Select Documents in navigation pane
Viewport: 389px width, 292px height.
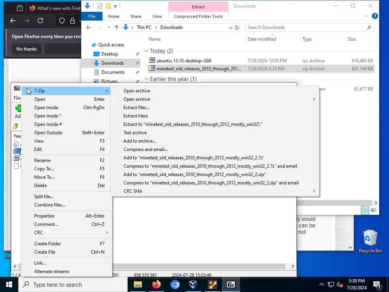113,72
